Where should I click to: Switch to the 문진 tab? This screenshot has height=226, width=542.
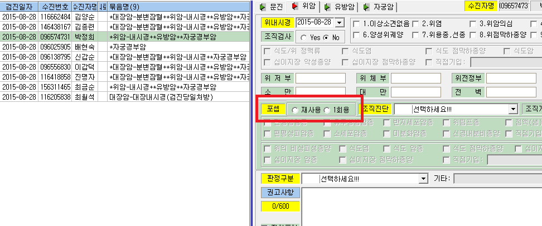point(272,7)
